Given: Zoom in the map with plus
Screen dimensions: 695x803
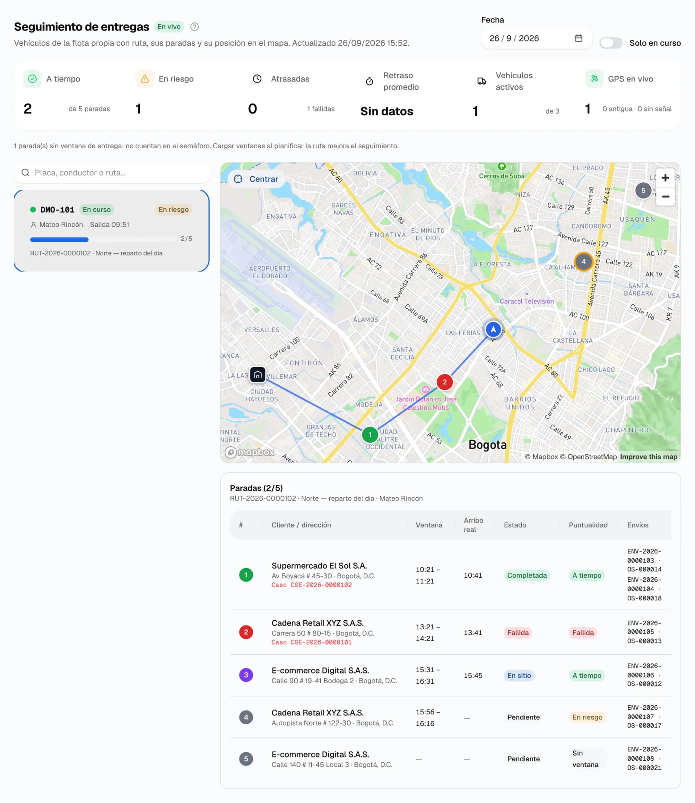Looking at the screenshot, I should 665,178.
